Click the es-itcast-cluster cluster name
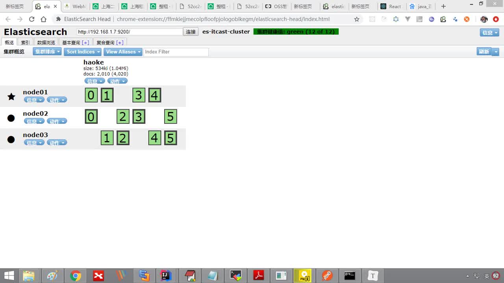504x283 pixels. 226,31
